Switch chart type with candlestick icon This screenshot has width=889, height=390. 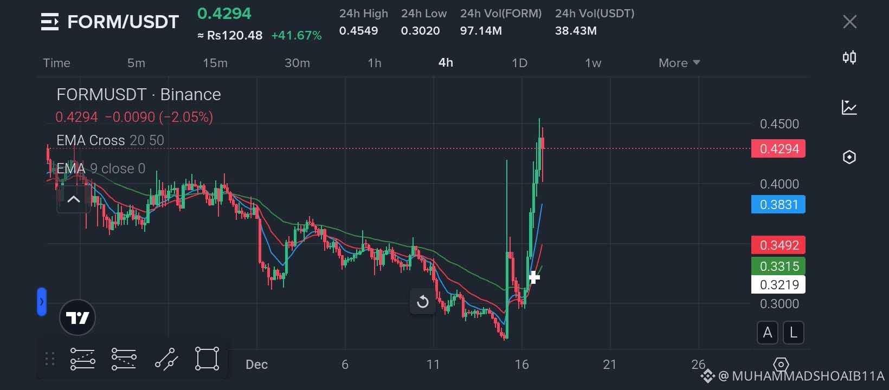849,57
